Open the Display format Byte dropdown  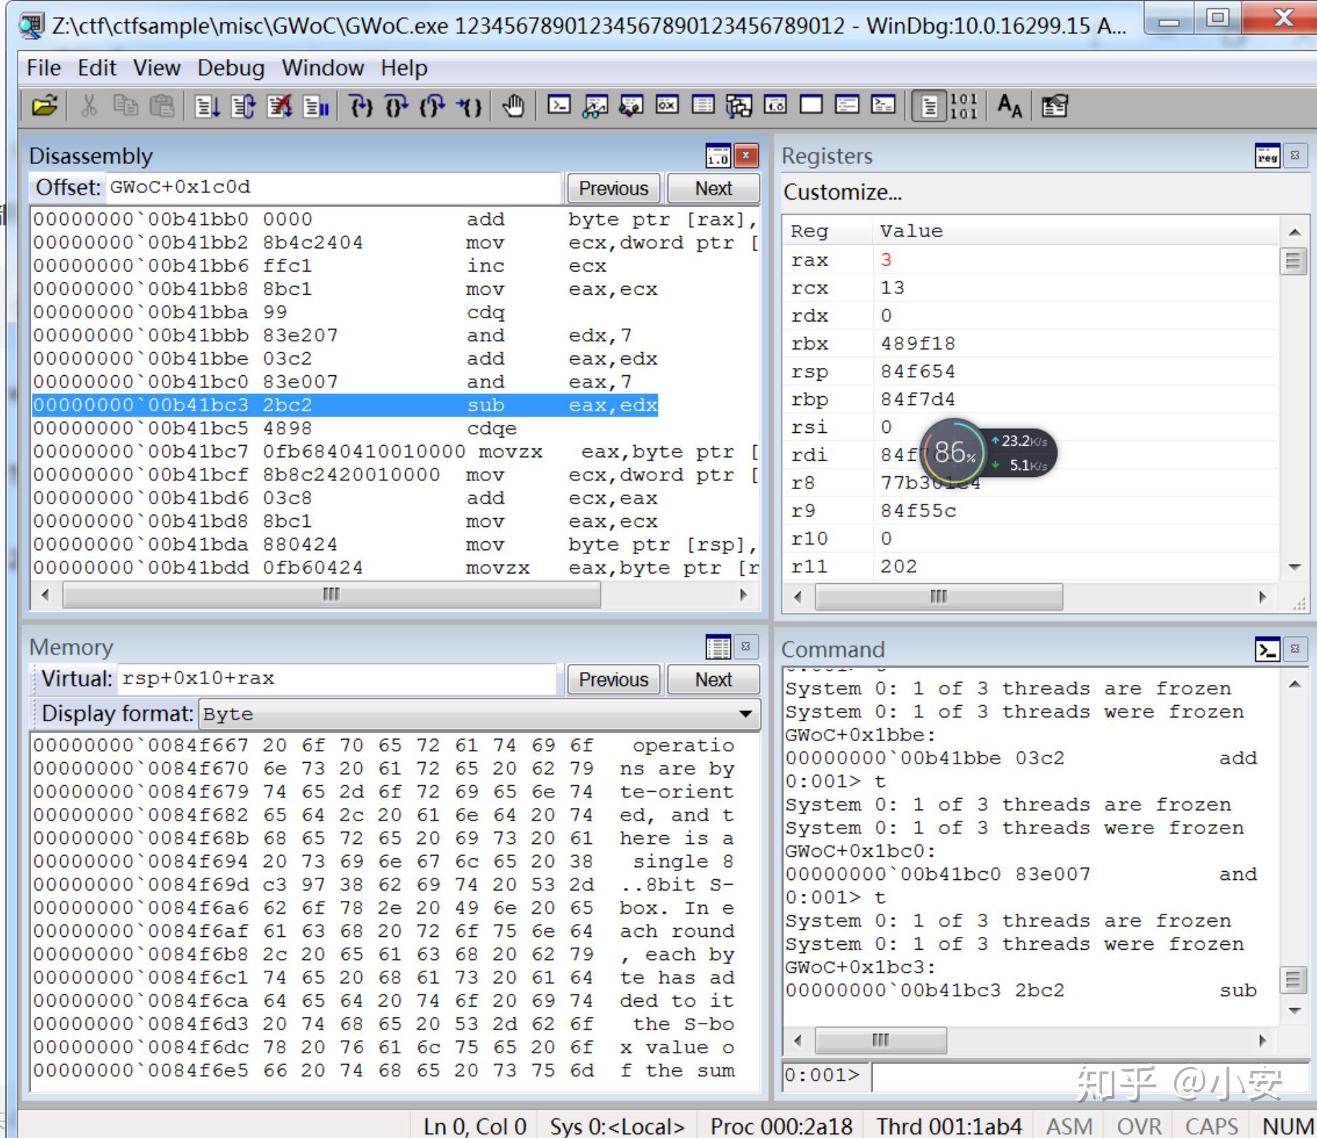[x=745, y=714]
